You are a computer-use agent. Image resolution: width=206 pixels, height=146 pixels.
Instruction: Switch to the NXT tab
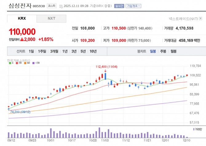coord(51,18)
